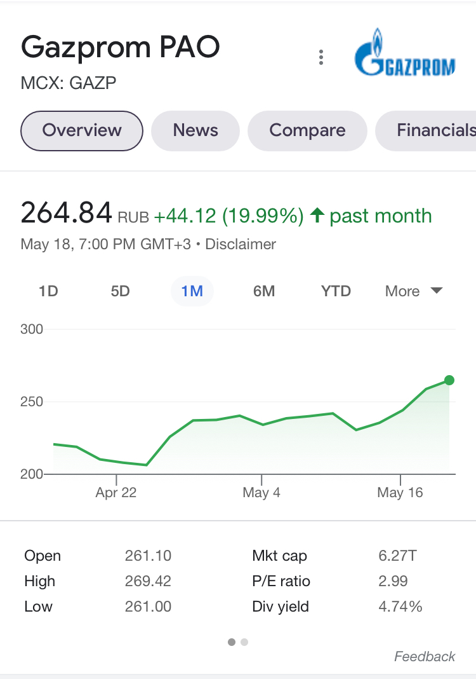The height and width of the screenshot is (679, 476).
Task: Click the green latest price dot on chart
Action: (x=449, y=380)
